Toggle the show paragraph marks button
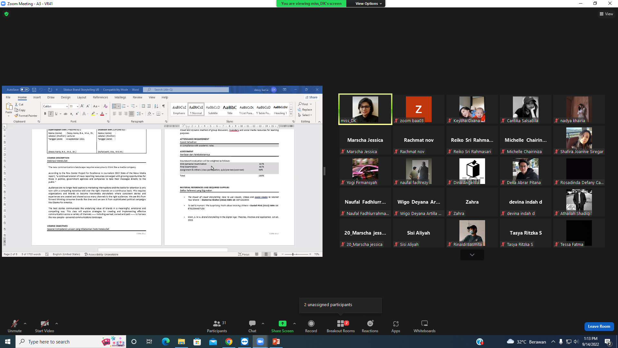This screenshot has width=618, height=348. point(164,106)
